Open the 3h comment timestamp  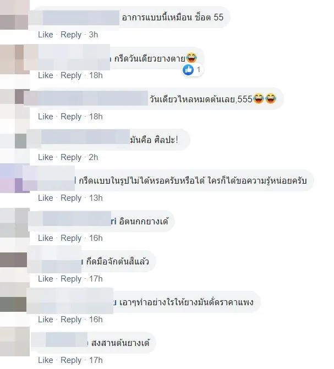94,35
